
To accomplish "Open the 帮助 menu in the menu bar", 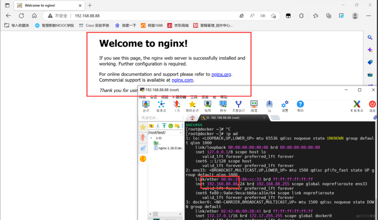I will coord(223,97).
